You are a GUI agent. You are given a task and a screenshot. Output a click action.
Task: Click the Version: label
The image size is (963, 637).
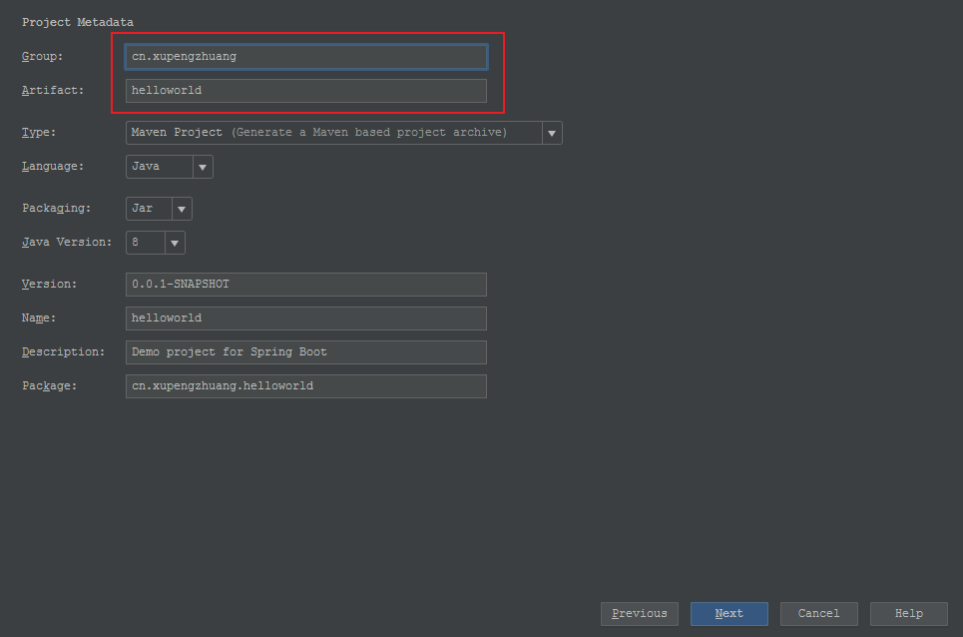(49, 284)
